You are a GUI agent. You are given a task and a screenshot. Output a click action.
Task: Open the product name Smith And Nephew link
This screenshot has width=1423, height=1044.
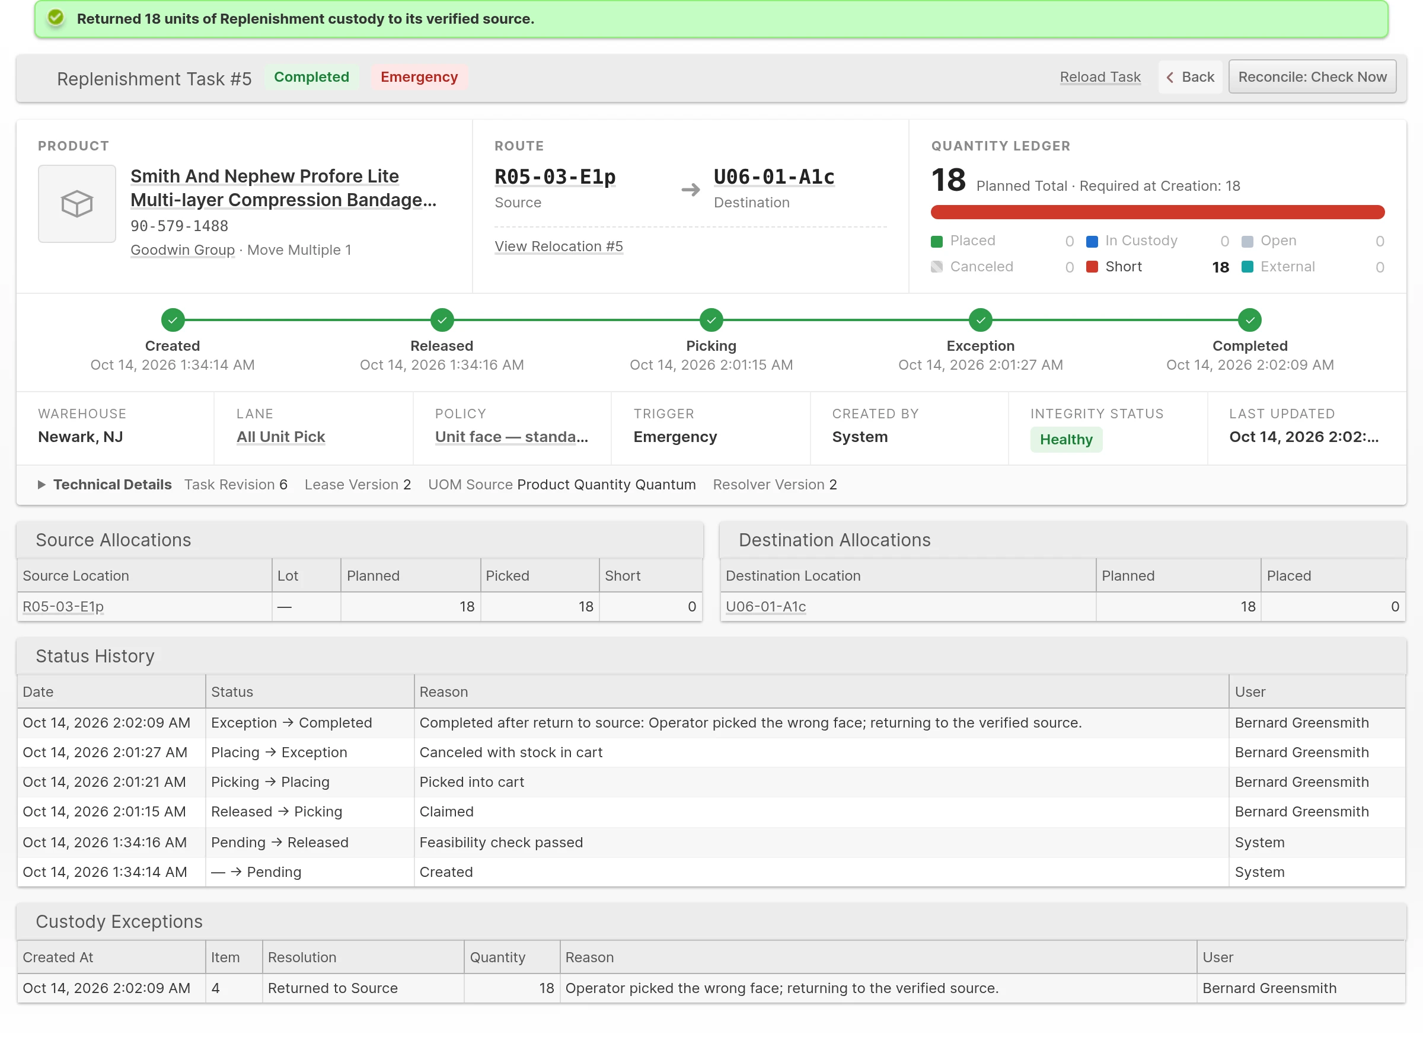(283, 188)
